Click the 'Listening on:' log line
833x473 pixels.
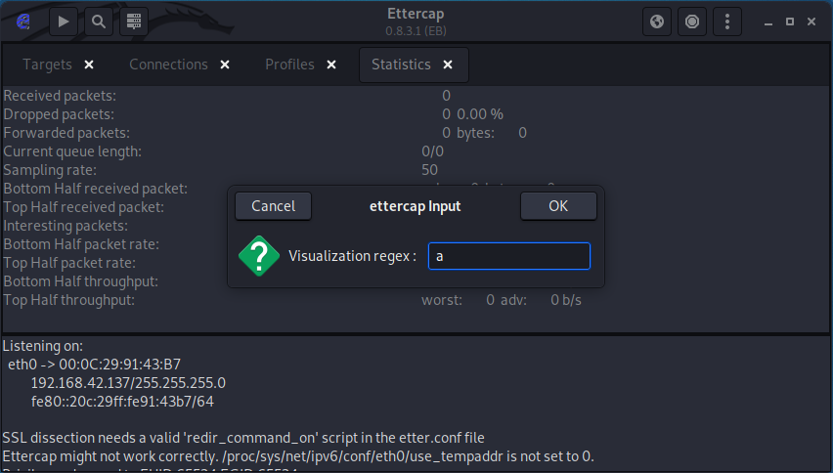click(x=42, y=346)
